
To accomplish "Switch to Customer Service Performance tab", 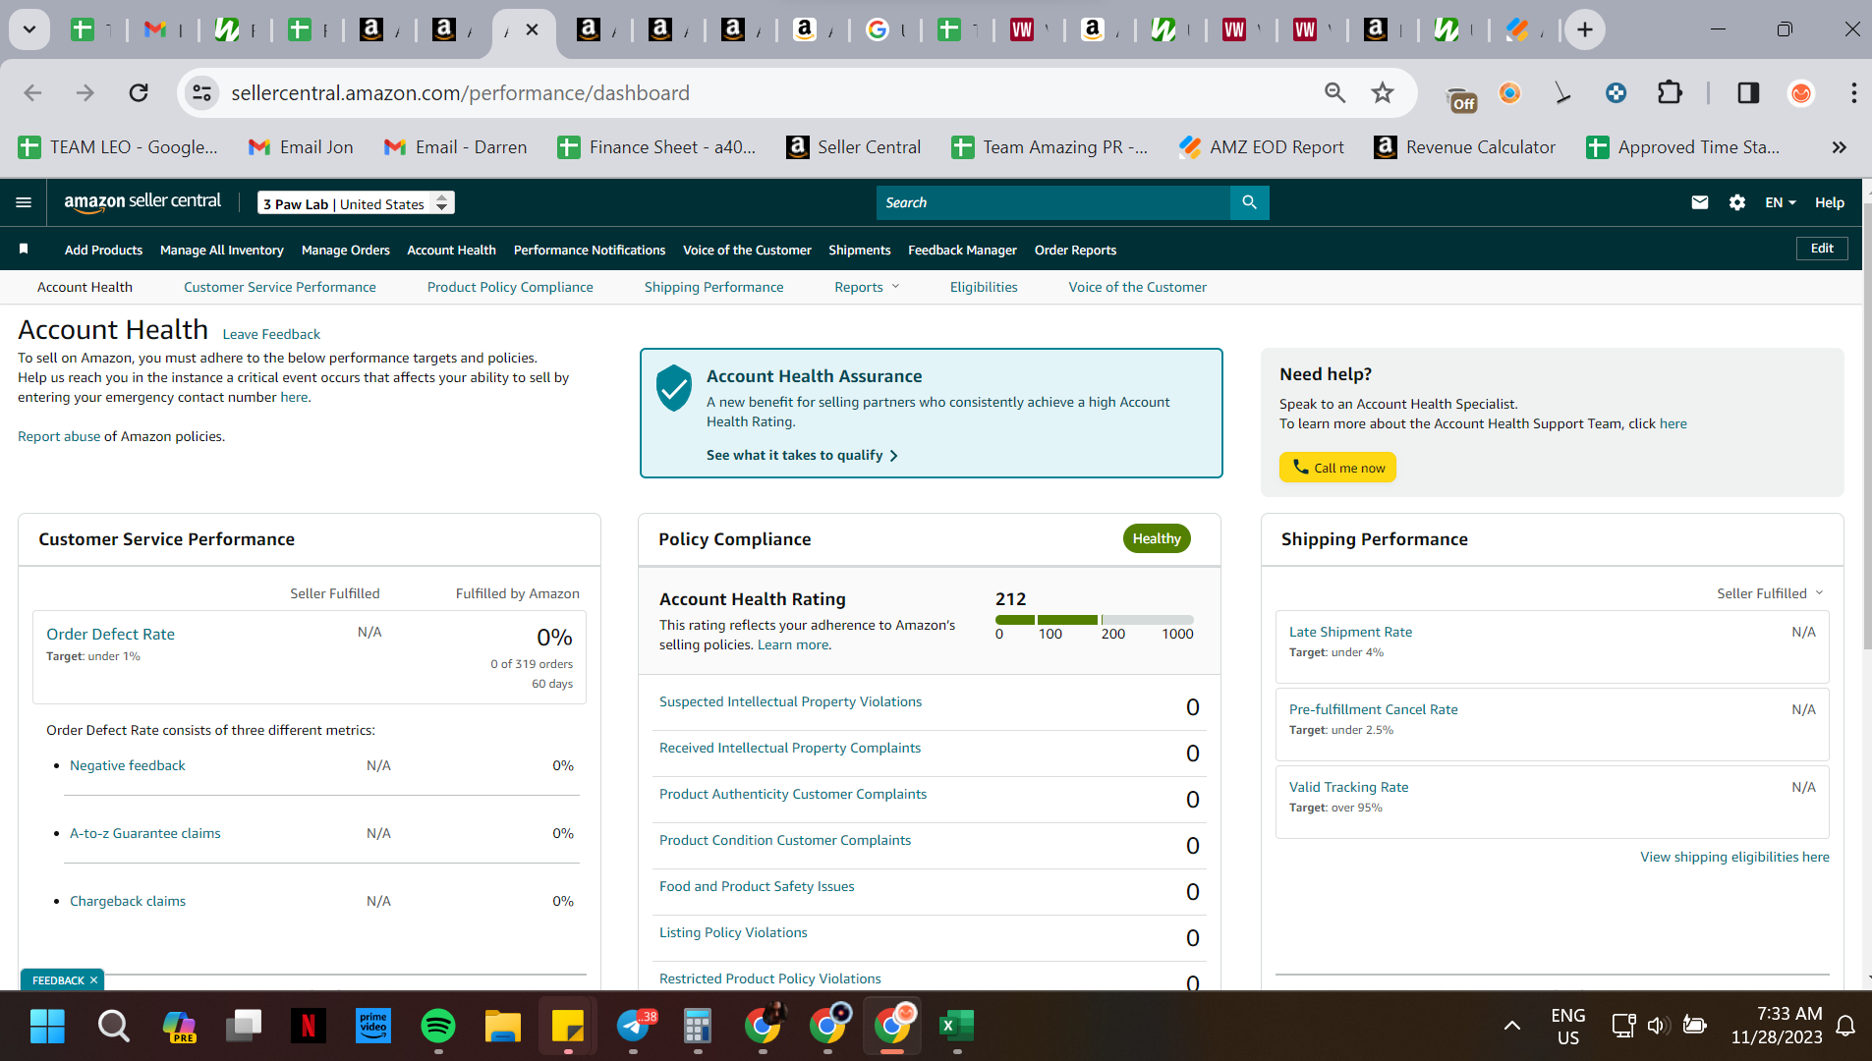I will pos(280,287).
